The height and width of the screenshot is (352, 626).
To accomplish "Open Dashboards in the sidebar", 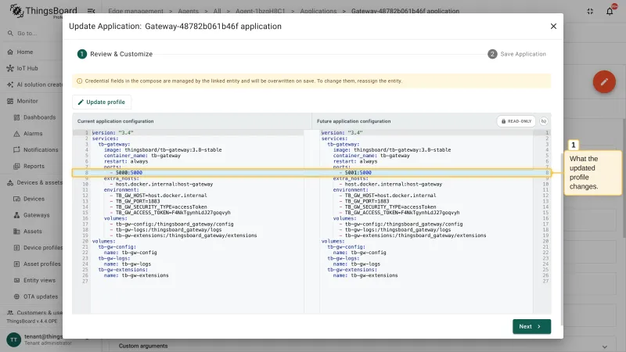I will [34, 117].
